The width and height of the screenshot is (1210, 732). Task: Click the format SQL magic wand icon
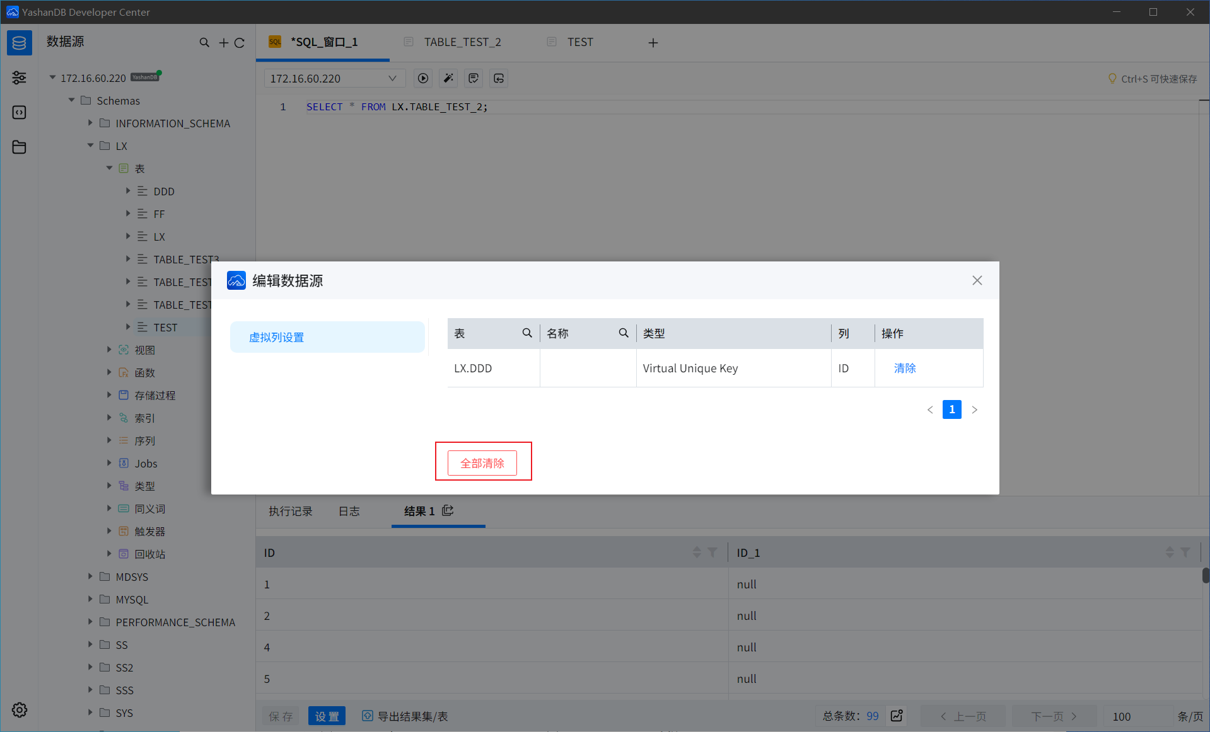[x=448, y=78]
